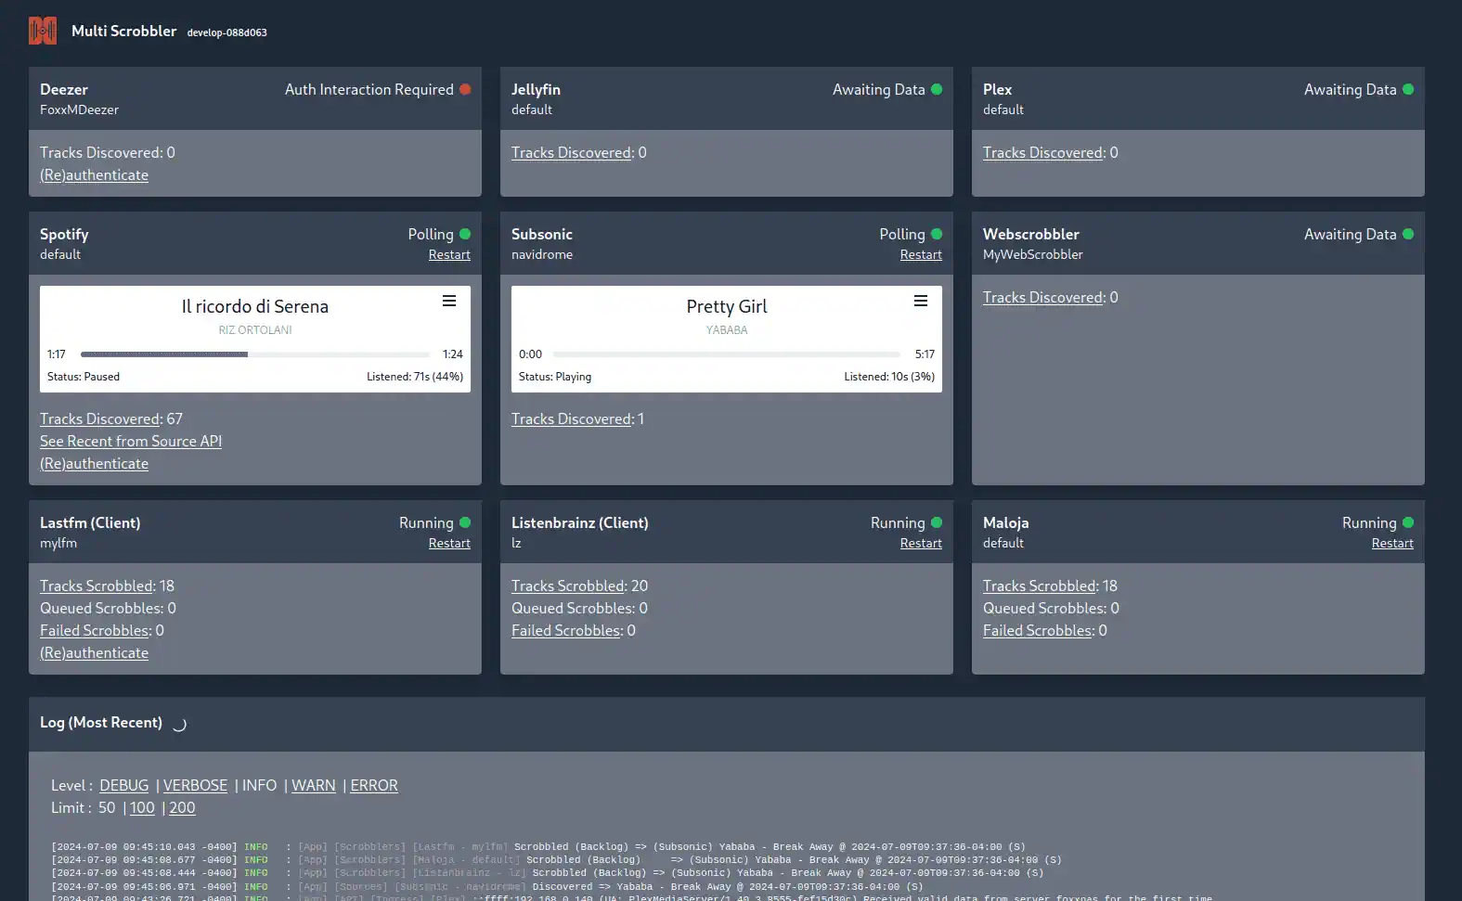The image size is (1462, 901).
Task: Click the green Plex status indicator dot
Action: [x=1408, y=89]
